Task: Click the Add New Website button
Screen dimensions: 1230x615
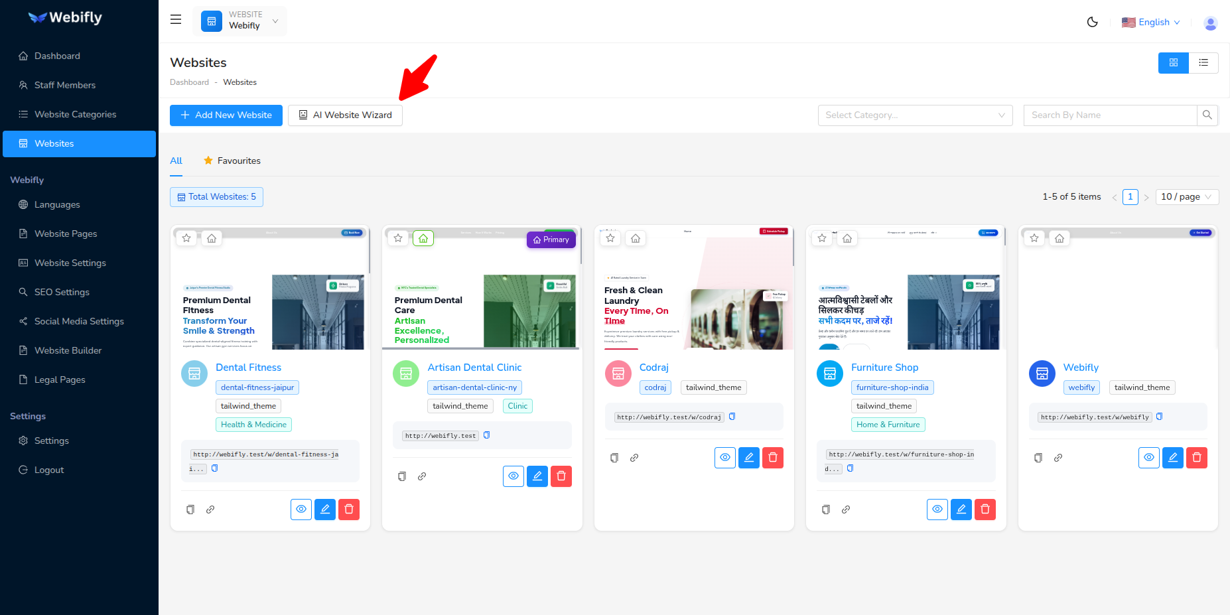Action: (x=226, y=115)
